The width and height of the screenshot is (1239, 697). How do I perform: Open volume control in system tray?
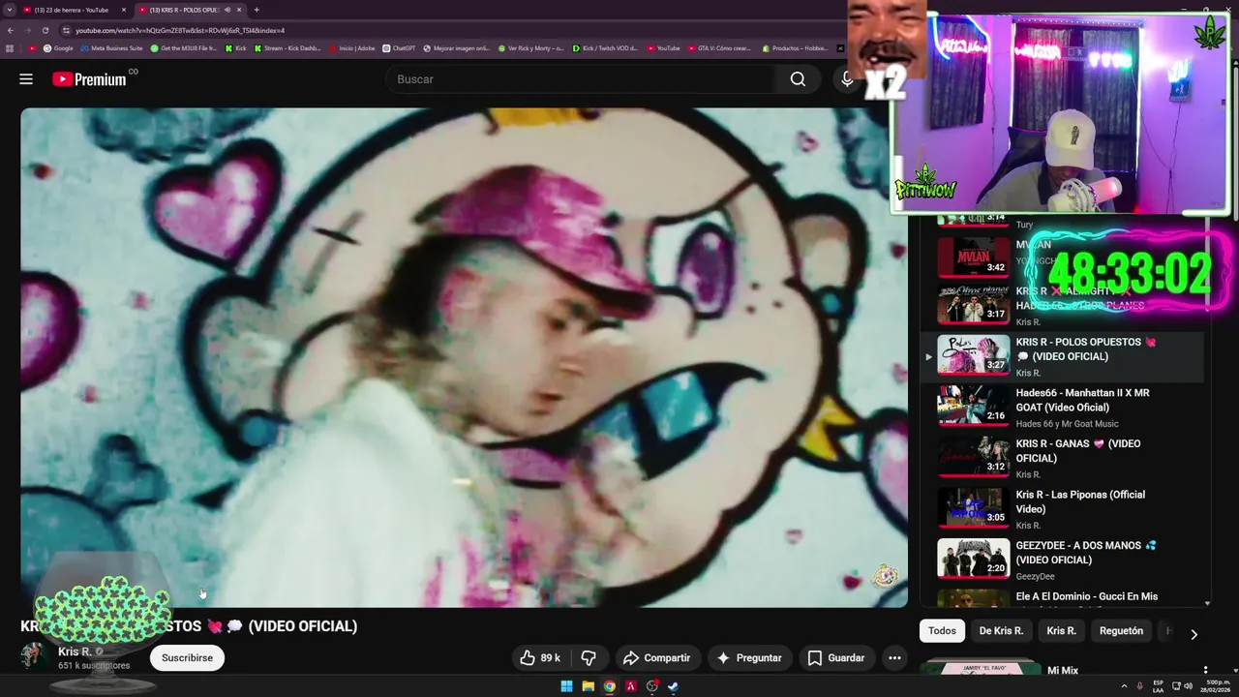click(x=1189, y=686)
